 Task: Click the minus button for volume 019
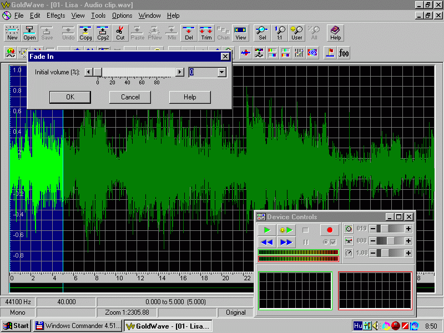click(373, 229)
